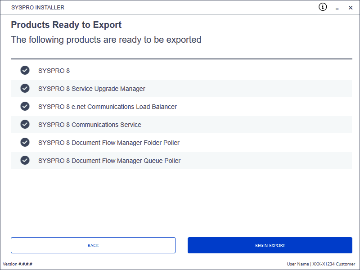Select Document Flow Manager Folder Poller entry
This screenshot has height=270, width=360.
(x=181, y=143)
